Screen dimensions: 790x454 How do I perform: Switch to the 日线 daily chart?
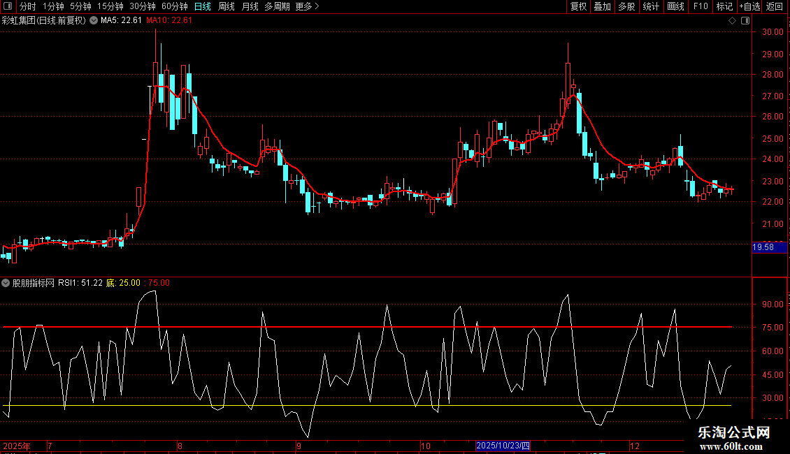(x=203, y=6)
